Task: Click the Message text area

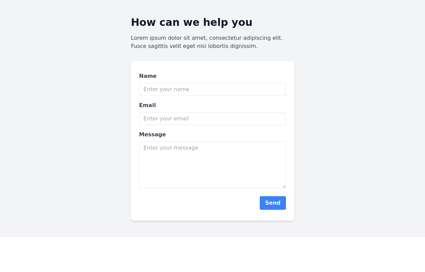Action: [x=213, y=165]
